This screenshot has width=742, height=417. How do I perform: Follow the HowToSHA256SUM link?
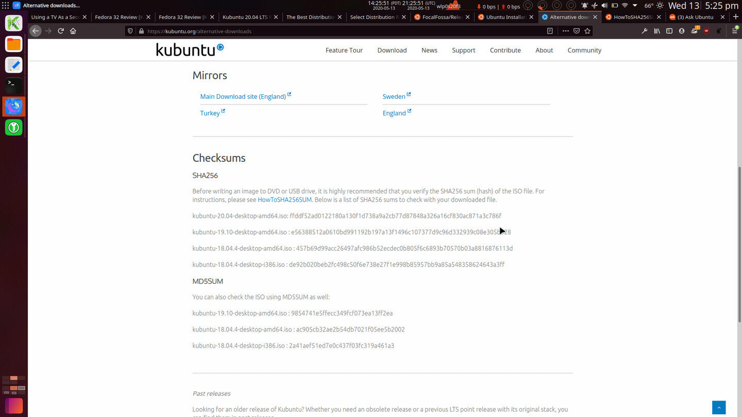click(284, 200)
